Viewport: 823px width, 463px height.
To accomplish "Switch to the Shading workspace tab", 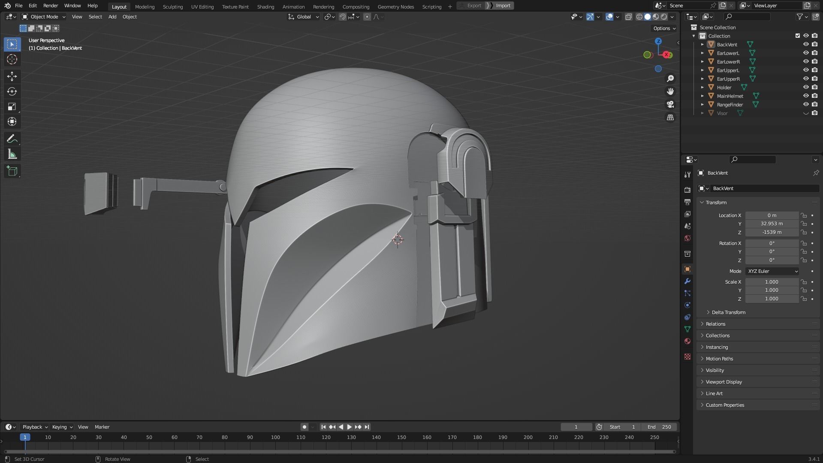I will (265, 6).
